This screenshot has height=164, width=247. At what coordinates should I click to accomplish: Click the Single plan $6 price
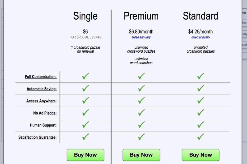(85, 32)
